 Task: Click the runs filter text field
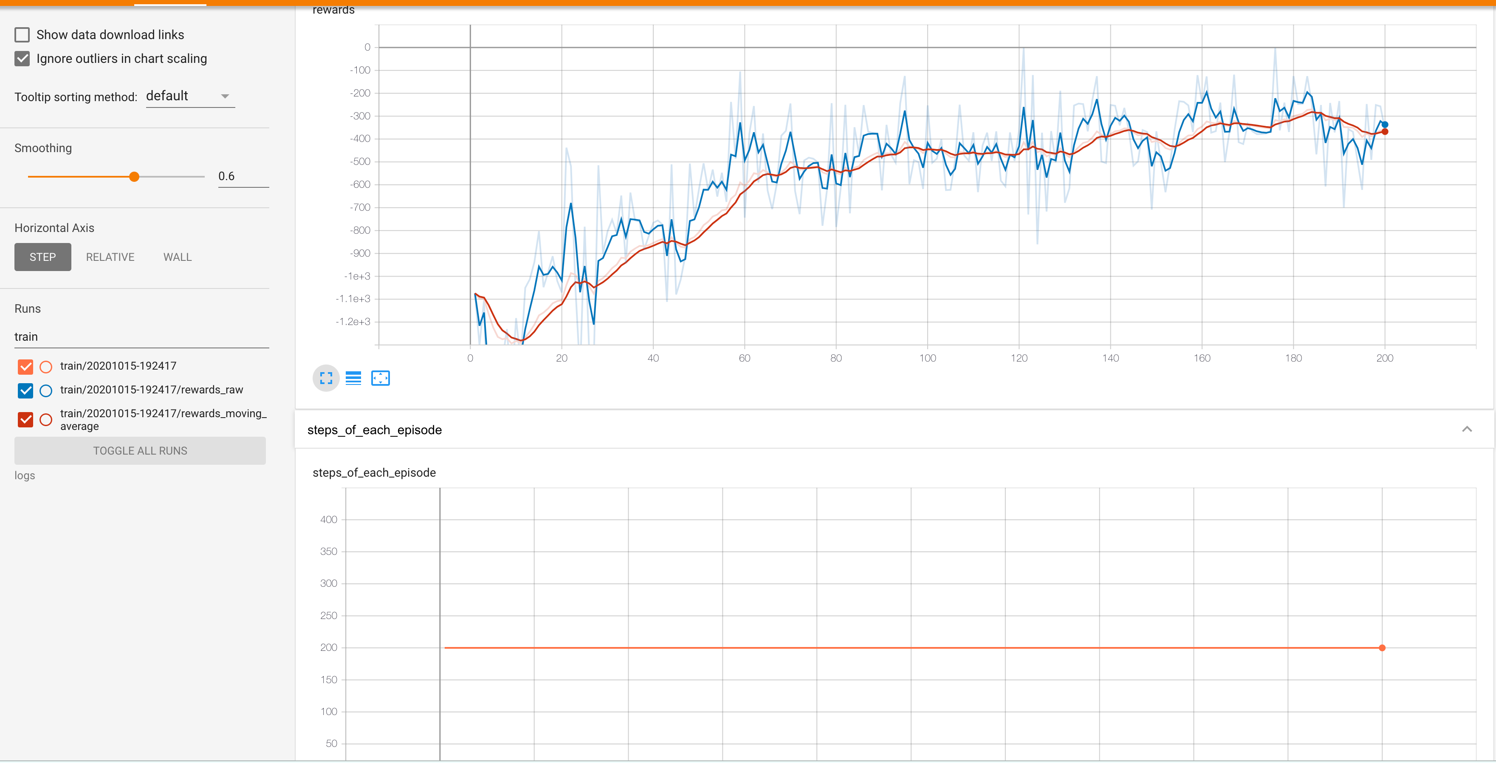(x=141, y=337)
